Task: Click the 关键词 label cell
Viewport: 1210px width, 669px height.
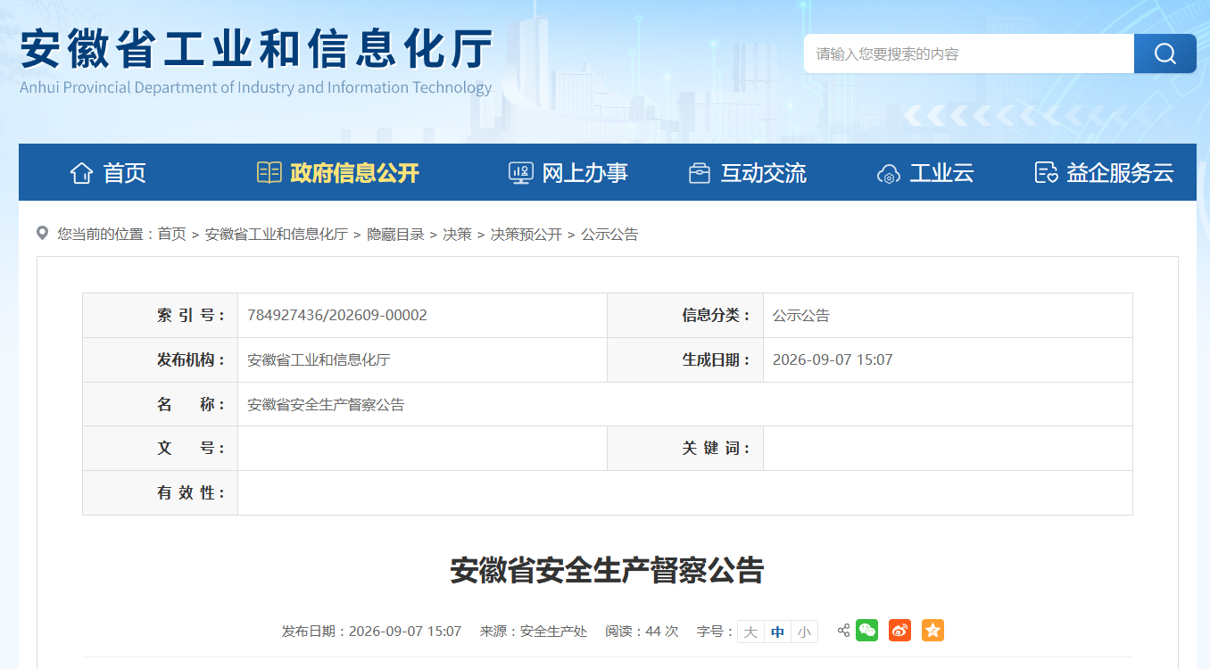Action: tap(685, 449)
